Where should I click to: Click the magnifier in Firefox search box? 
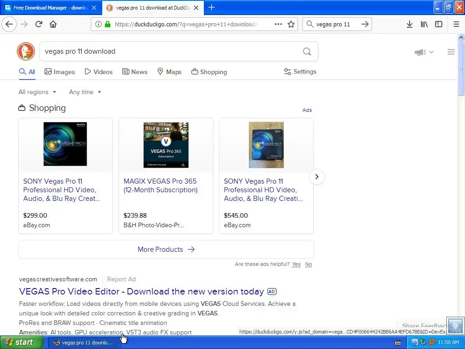pos(310,24)
